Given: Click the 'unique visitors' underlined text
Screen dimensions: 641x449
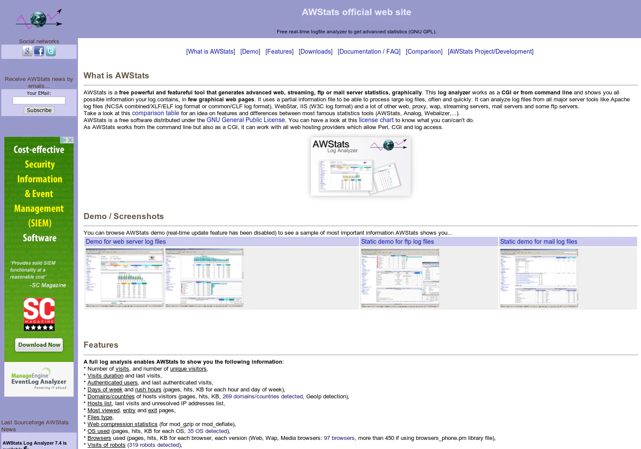Looking at the screenshot, I should click(x=188, y=369).
